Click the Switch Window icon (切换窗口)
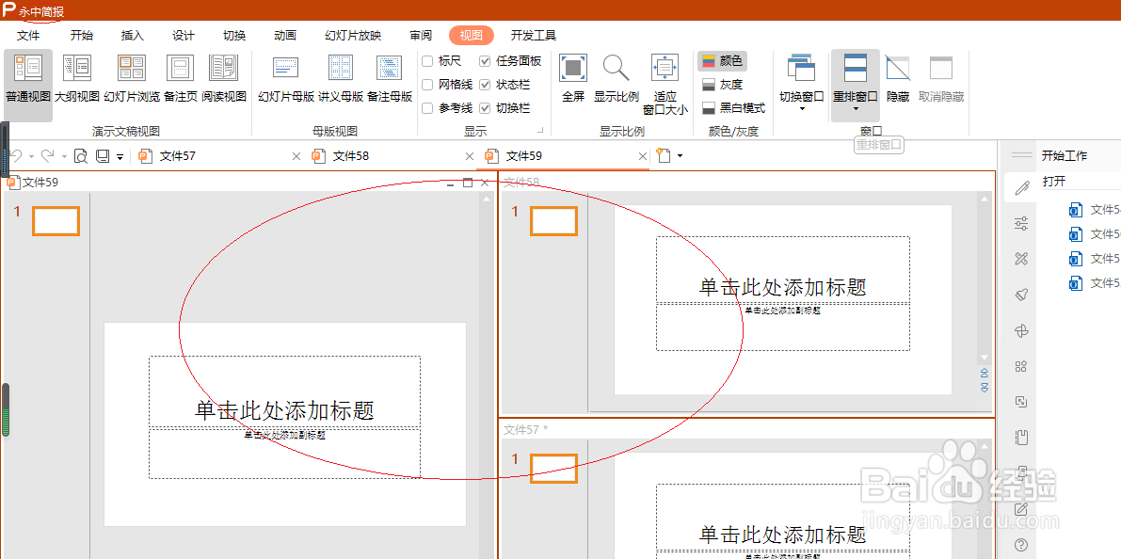The image size is (1121, 559). click(x=801, y=70)
